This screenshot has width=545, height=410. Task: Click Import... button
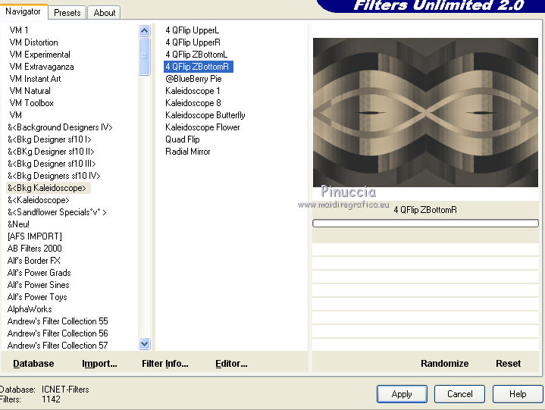pyautogui.click(x=99, y=364)
